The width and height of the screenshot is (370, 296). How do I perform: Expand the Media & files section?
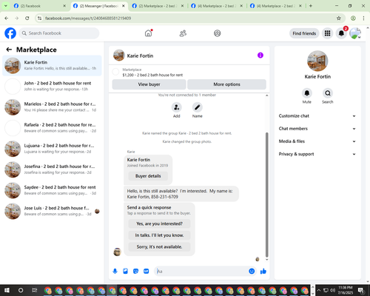pyautogui.click(x=317, y=141)
